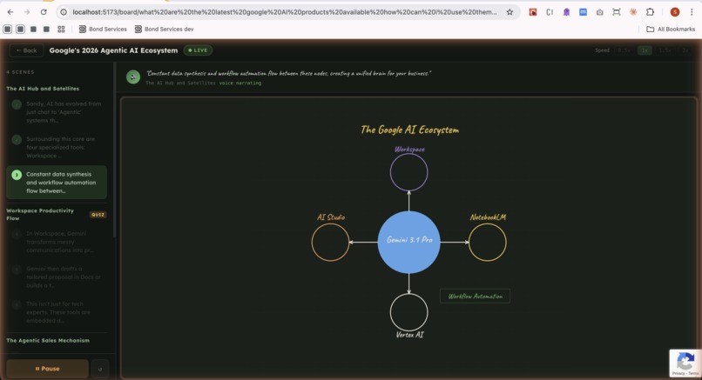702x380 pixels.
Task: Reload the page with refresh icon
Action: pos(44,12)
